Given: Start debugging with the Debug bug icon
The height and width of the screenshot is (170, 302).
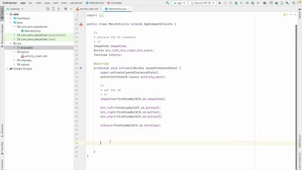Looking at the screenshot, I should [x=236, y=3].
